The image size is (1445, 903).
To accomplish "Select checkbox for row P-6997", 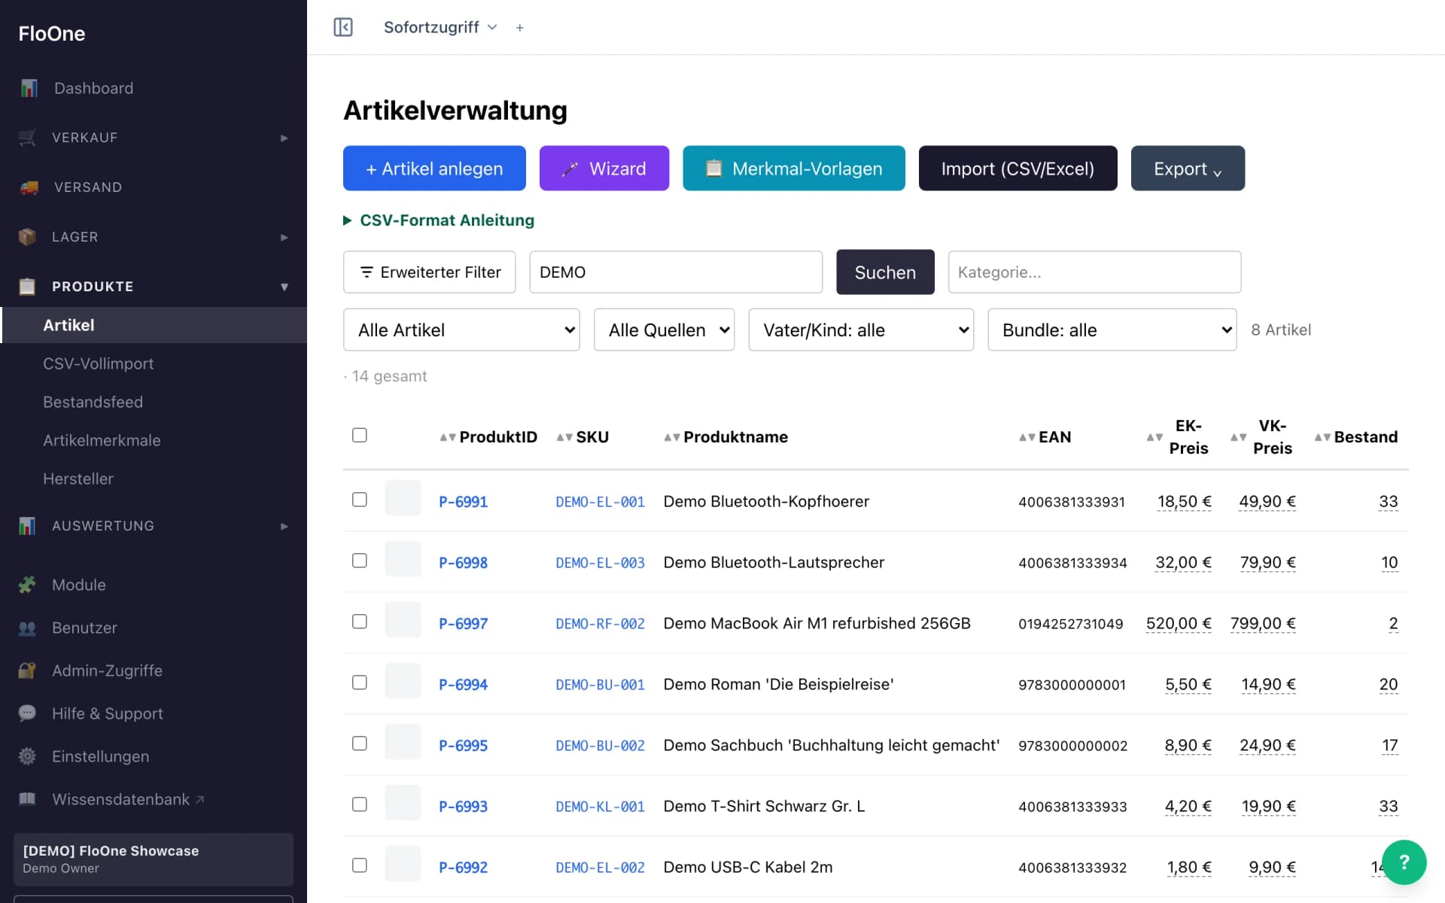I will [360, 622].
